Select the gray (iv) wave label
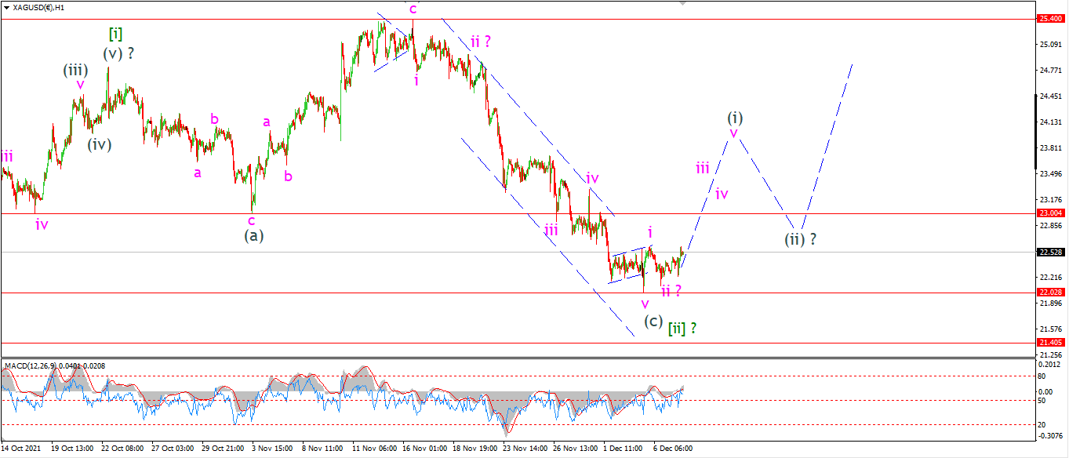The image size is (1069, 458). point(99,144)
